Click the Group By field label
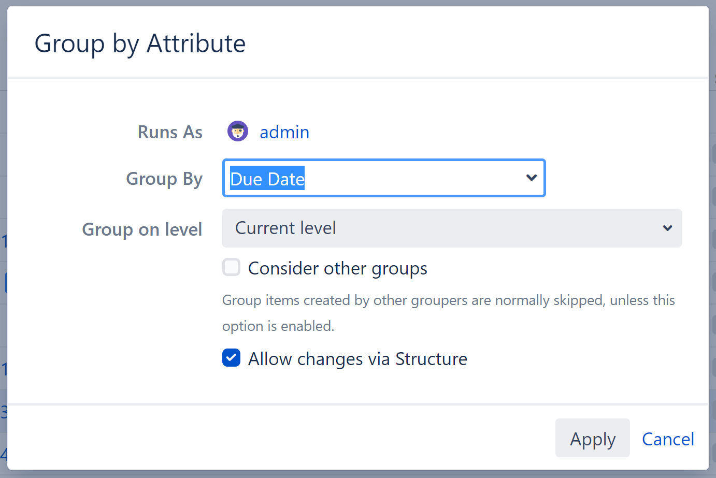Screen dimensions: 716x478 click(164, 179)
